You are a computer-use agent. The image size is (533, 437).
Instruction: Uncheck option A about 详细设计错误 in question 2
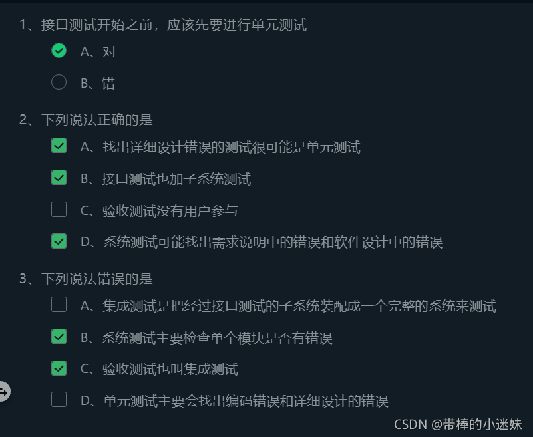pyautogui.click(x=59, y=146)
